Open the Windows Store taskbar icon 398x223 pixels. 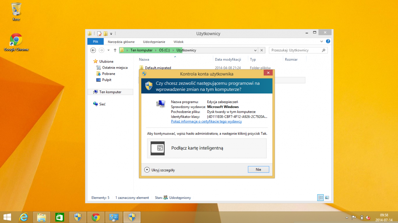click(x=59, y=217)
